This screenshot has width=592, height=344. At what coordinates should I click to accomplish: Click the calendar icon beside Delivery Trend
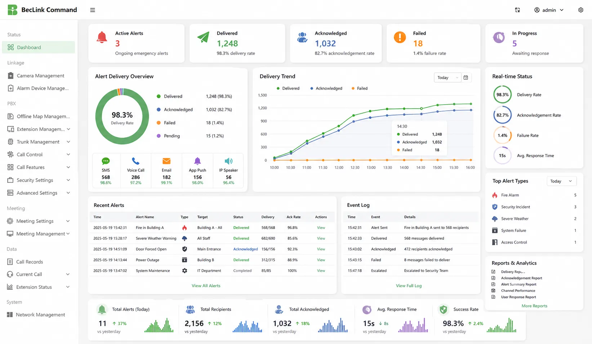[x=466, y=78]
